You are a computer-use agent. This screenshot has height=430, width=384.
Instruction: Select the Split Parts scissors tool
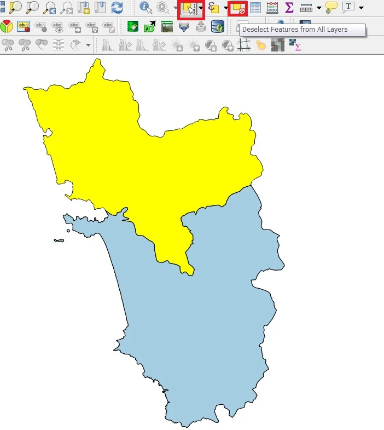tap(25, 45)
